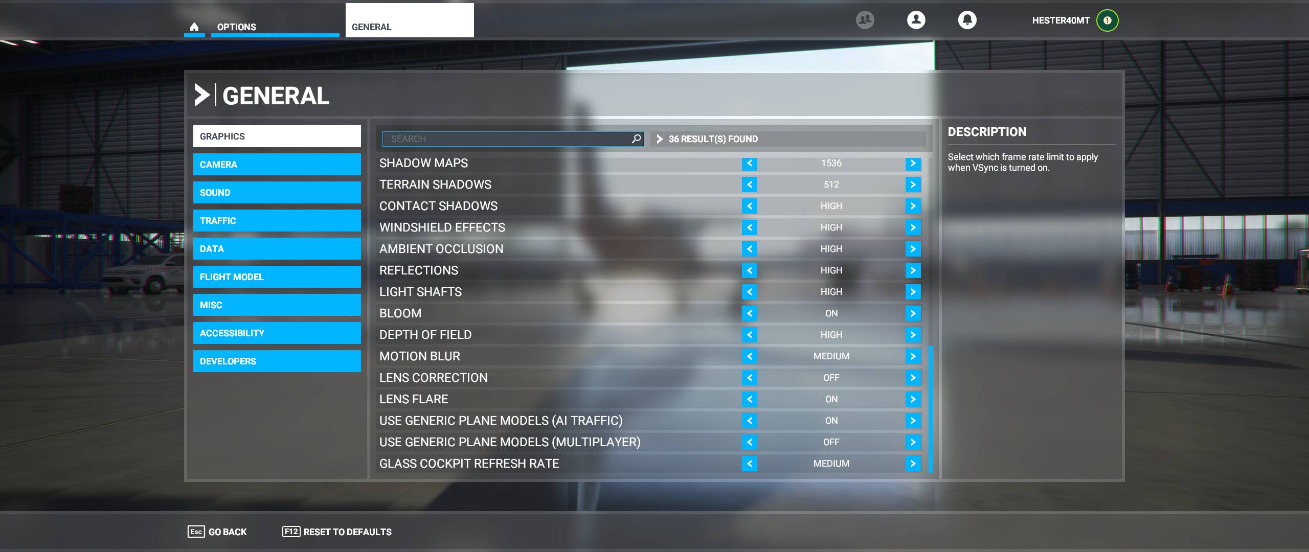Viewport: 1309px width, 552px height.
Task: Expand the 36 result(s) found chevron
Action: [x=660, y=139]
